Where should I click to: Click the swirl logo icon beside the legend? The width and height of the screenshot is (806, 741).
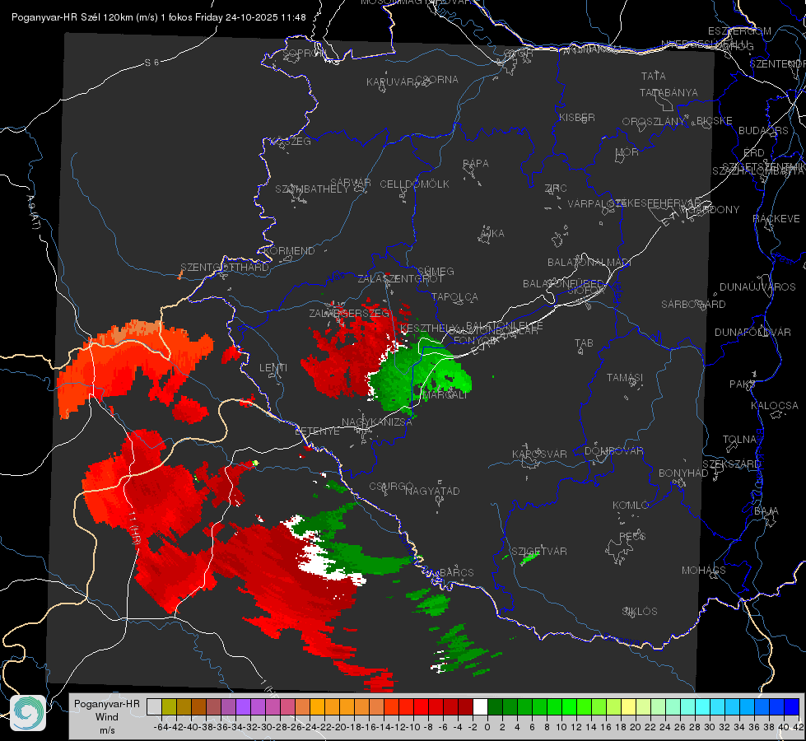[x=28, y=713]
